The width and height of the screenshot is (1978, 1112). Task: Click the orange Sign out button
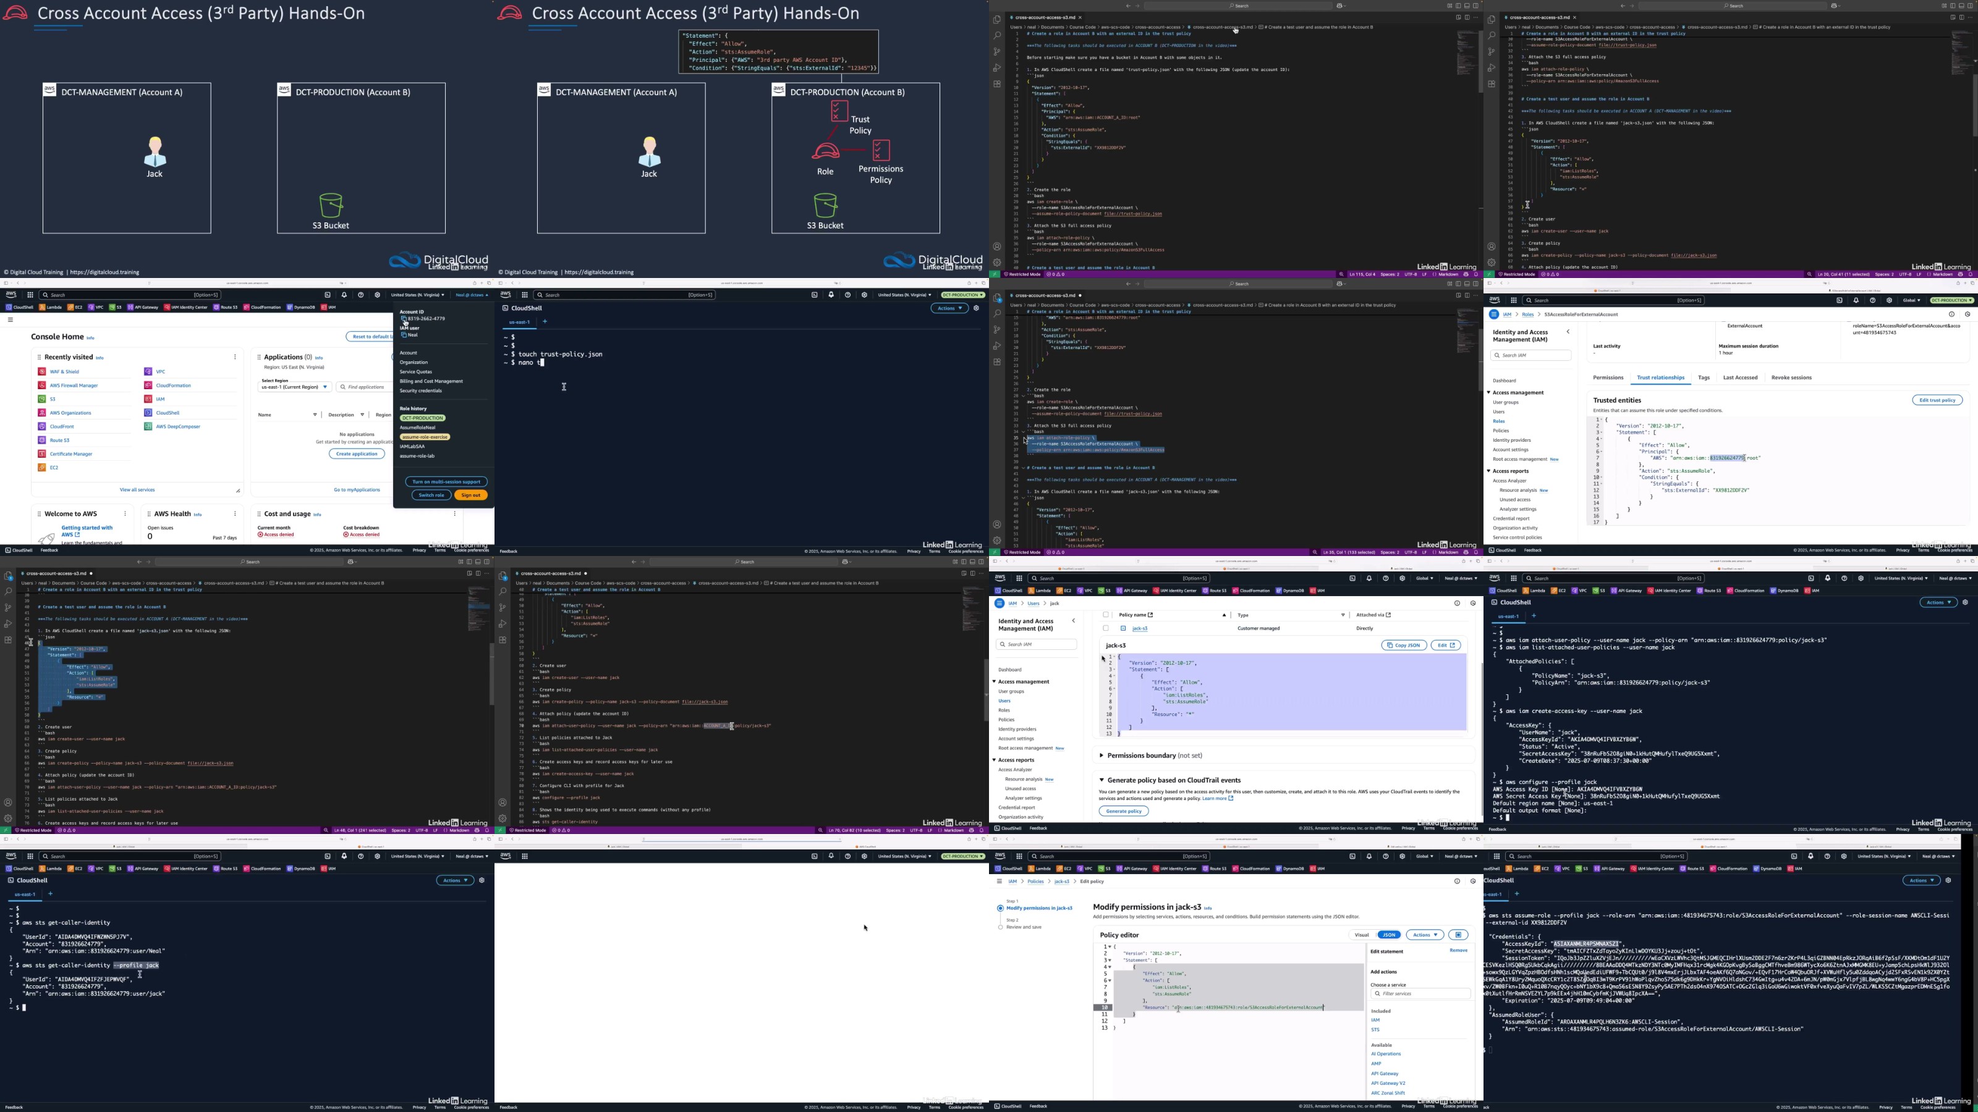point(470,495)
